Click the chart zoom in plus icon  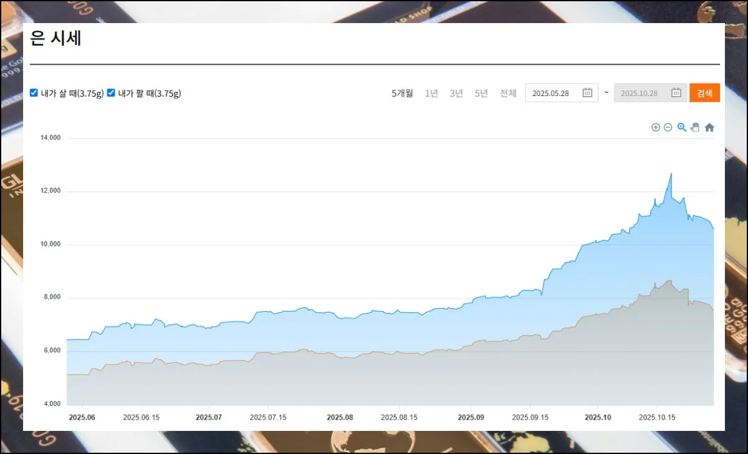(655, 127)
